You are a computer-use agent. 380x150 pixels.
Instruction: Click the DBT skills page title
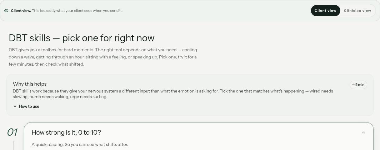82,38
